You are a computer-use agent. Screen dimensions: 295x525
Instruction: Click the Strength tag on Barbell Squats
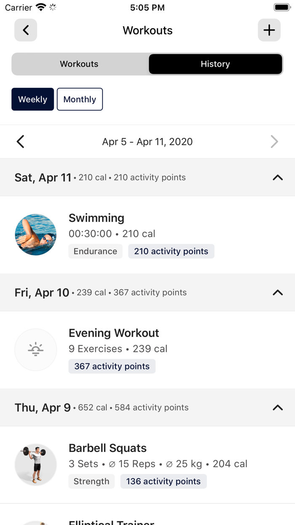(x=91, y=481)
